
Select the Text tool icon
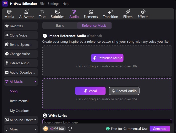42,12
